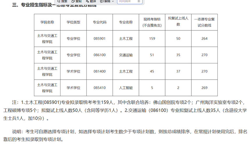The width and height of the screenshot is (250, 147).
Task: Select the 264 score cell
Action: pos(204,38)
